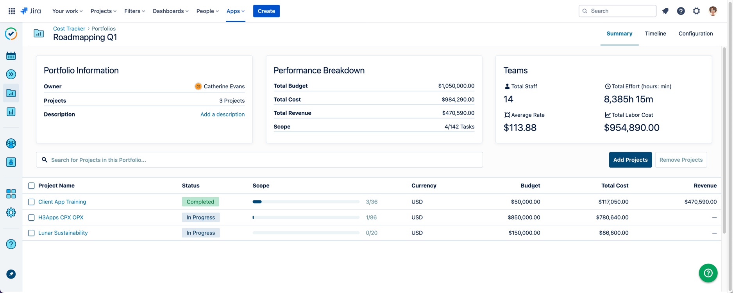
Task: Open the sidebar help circle icon
Action: 11,244
